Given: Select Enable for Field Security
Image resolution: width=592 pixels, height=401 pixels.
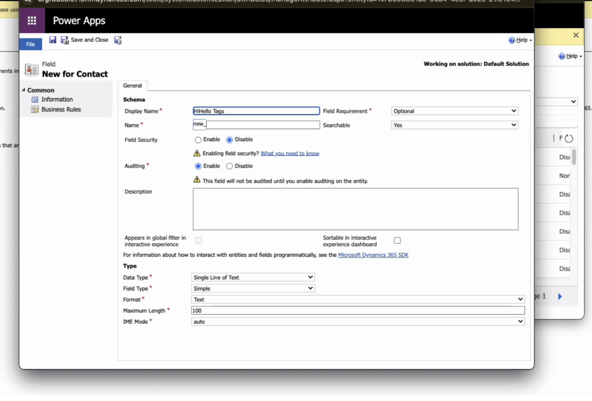Looking at the screenshot, I should pyautogui.click(x=198, y=140).
